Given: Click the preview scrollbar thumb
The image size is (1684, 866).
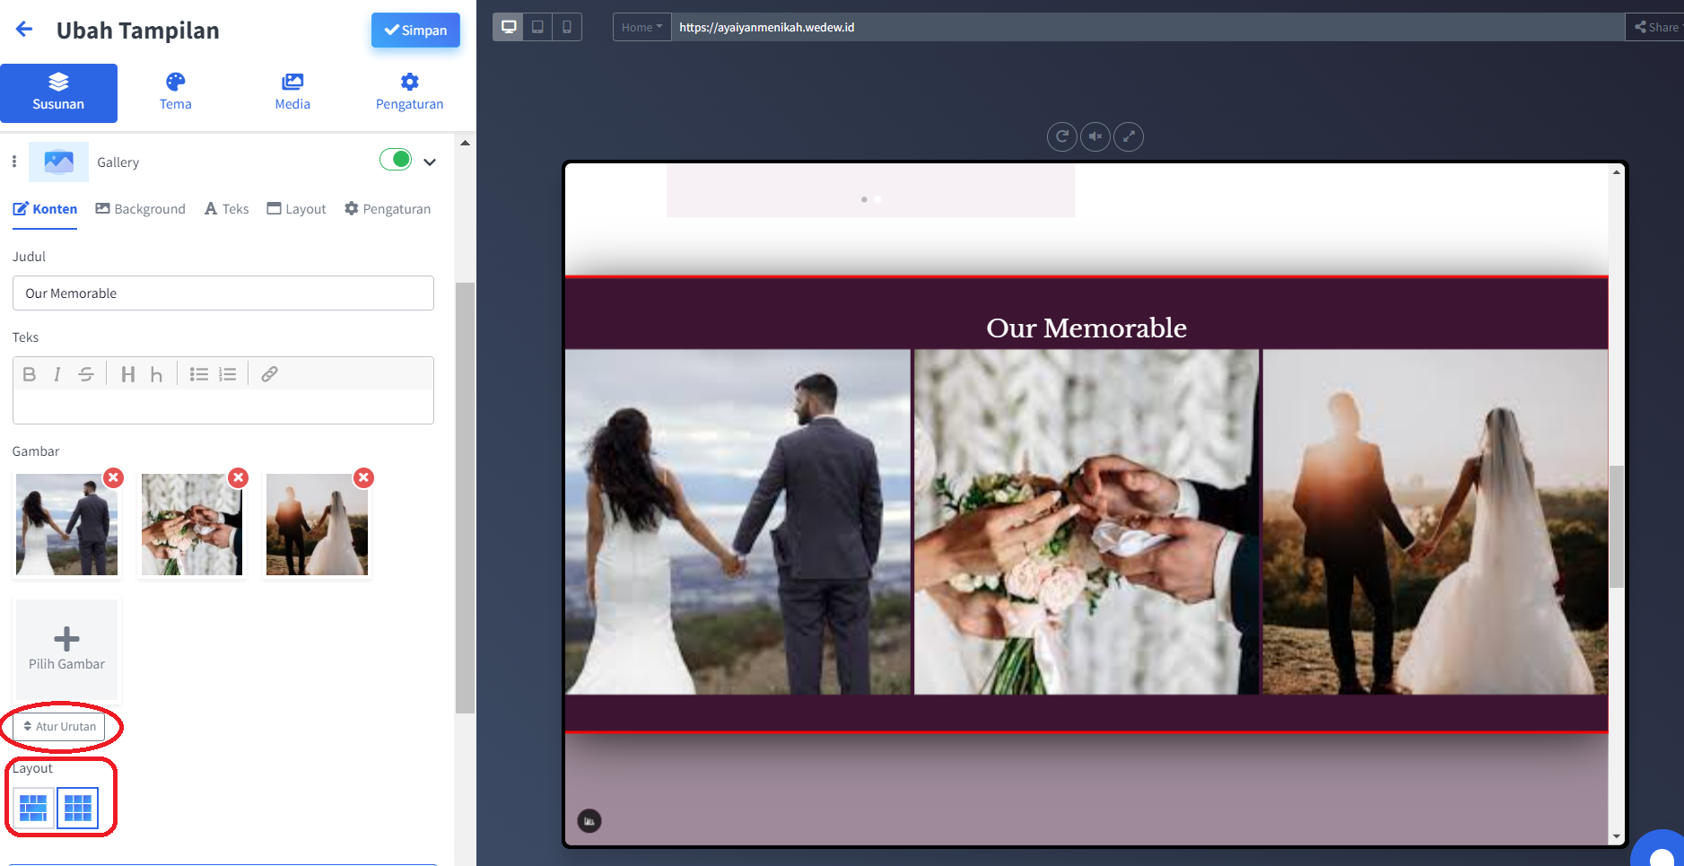Looking at the screenshot, I should pyautogui.click(x=1617, y=527).
